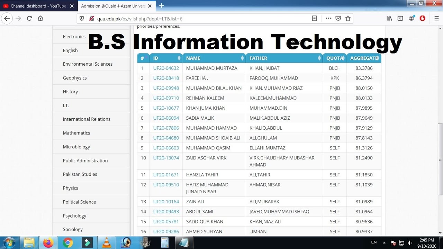The height and width of the screenshot is (249, 443).
Task: Open English department in sidebar
Action: tap(70, 50)
